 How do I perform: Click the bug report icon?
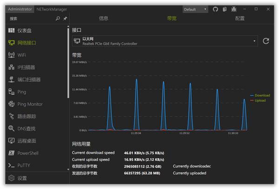234,9
